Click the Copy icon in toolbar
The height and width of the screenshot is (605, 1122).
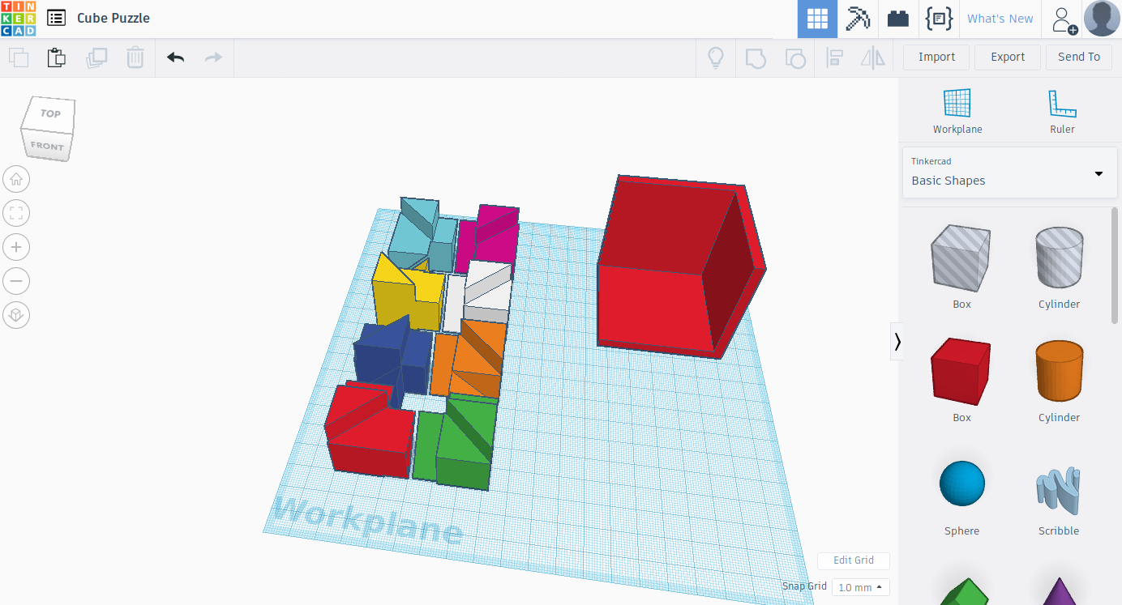19,58
